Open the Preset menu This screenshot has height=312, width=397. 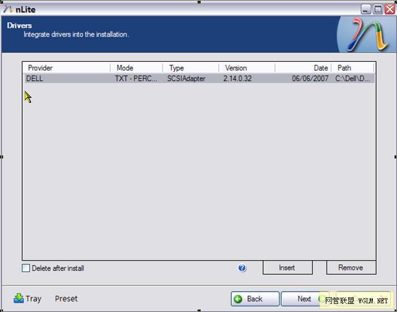click(x=66, y=298)
